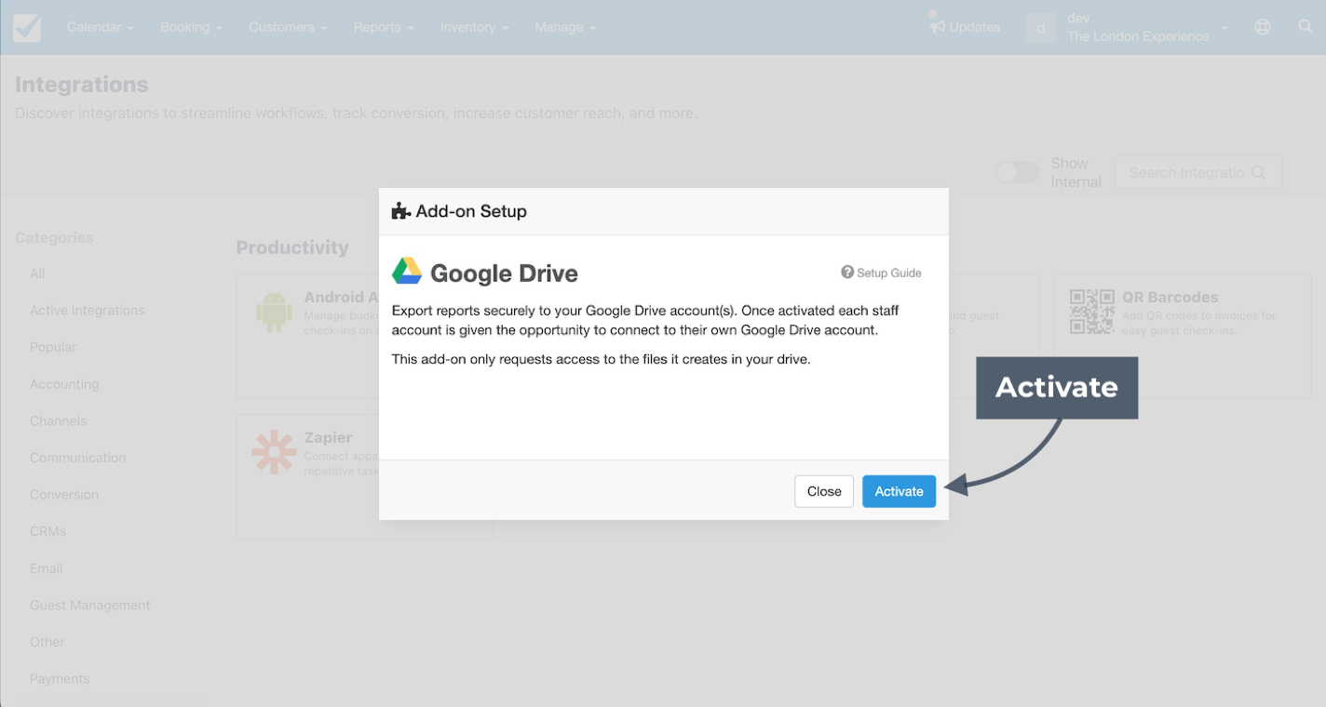Click the Zapier asterisk logo icon
1326x707 pixels.
[x=274, y=452]
